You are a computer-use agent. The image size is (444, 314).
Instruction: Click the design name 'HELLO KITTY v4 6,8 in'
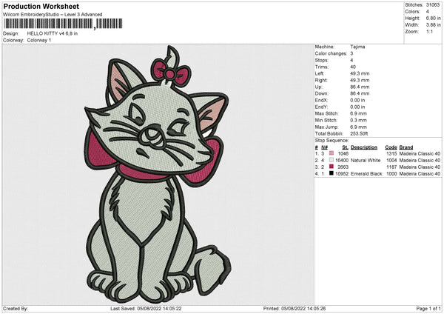coord(53,33)
